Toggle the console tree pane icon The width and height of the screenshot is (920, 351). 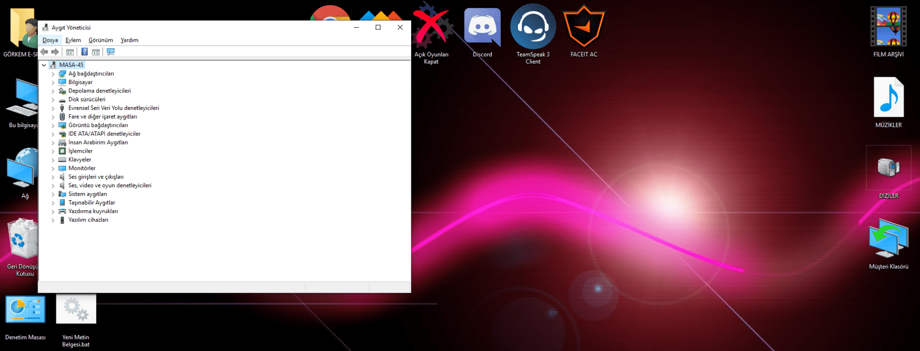(x=70, y=52)
